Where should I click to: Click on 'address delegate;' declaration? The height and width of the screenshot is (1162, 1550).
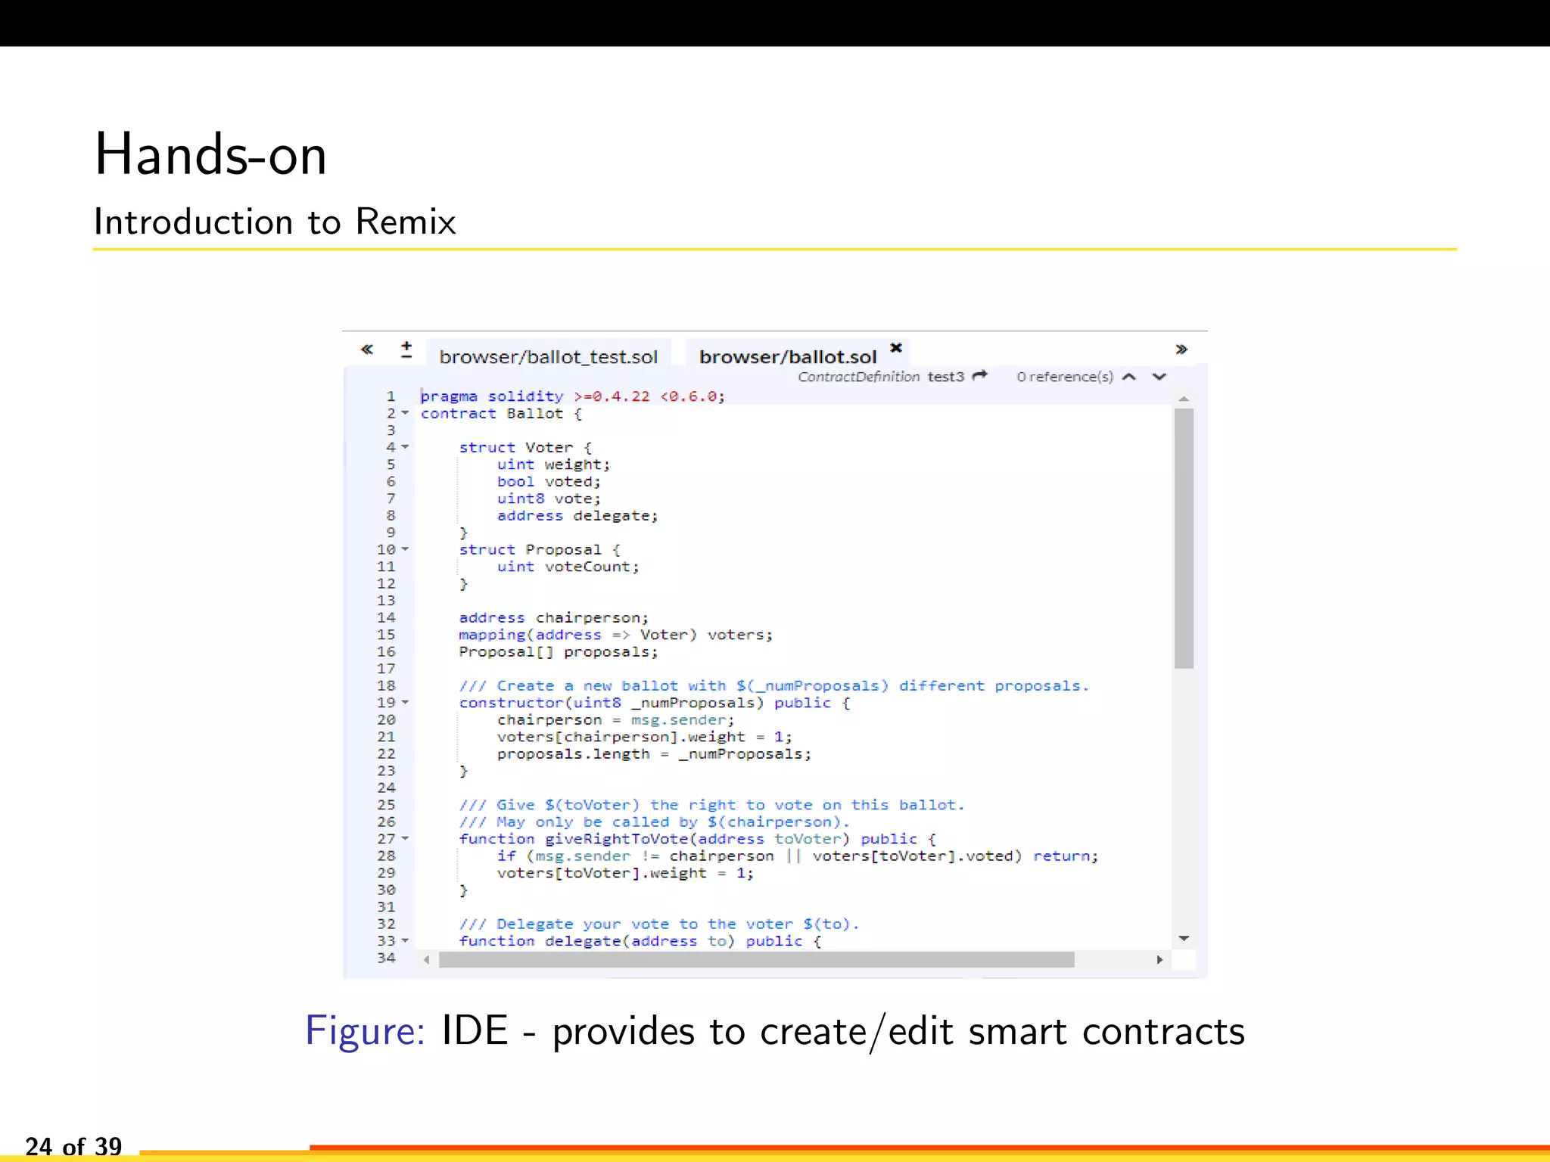click(577, 516)
